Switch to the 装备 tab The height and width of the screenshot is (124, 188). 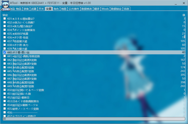pos(26,9)
